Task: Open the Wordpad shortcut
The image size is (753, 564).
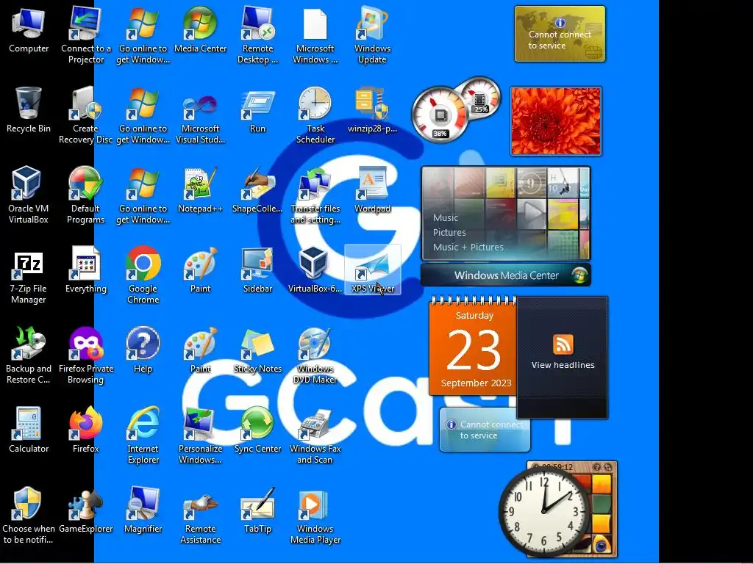Action: point(372,190)
